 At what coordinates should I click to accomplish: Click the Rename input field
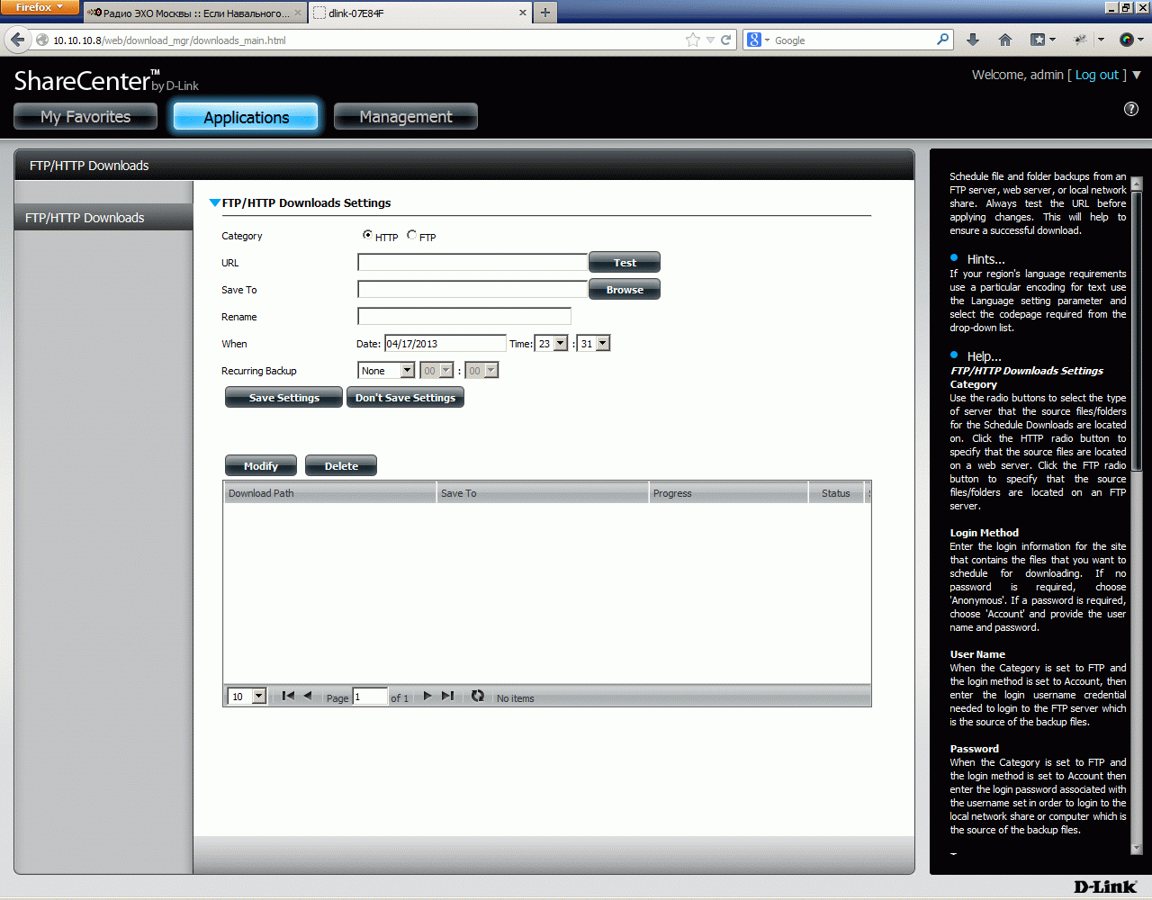click(x=464, y=316)
